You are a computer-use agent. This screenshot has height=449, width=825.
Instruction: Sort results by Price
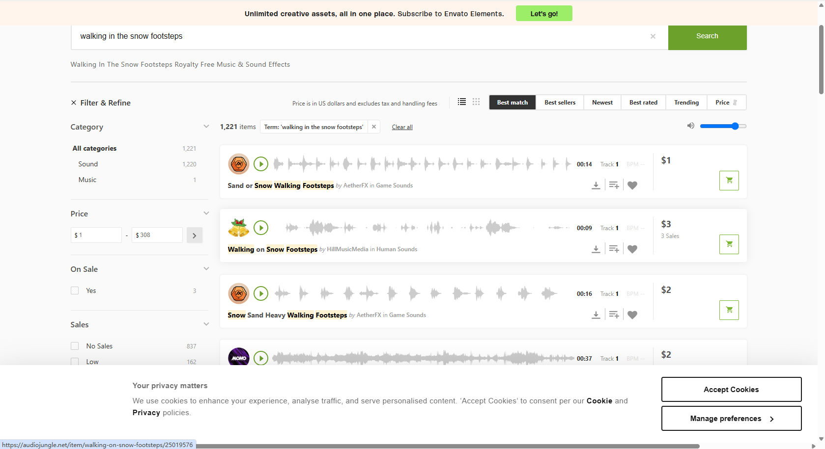(726, 102)
